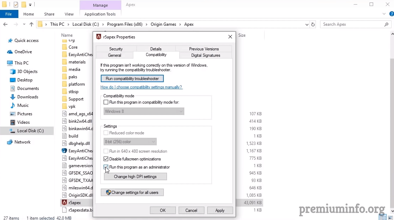Cancel the r5apex Properties dialog
394x220 pixels.
(x=191, y=210)
